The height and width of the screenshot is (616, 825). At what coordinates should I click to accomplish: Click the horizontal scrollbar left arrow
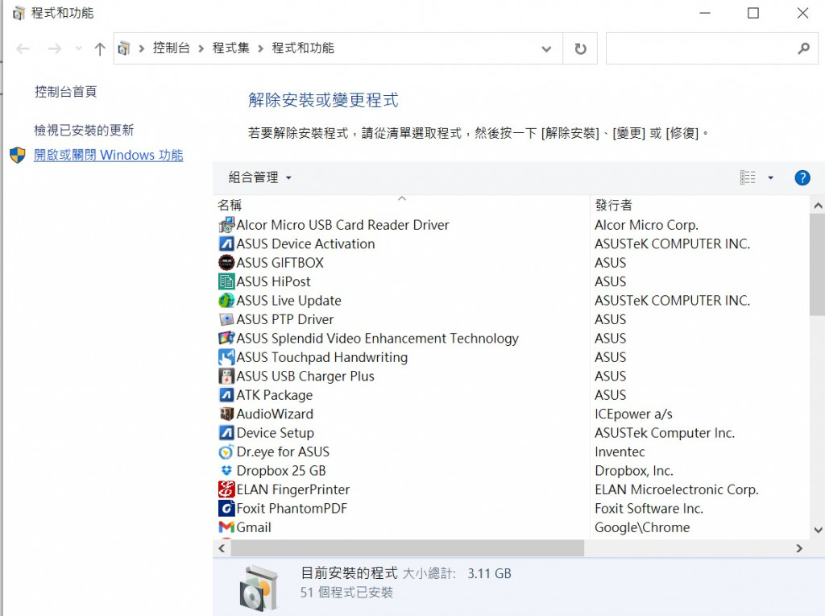pyautogui.click(x=222, y=548)
